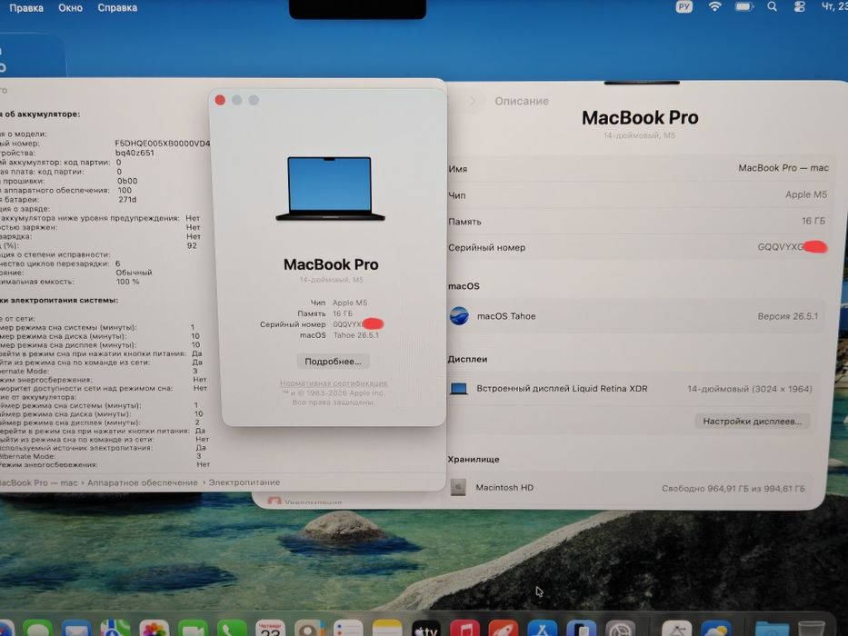Image resolution: width=848 pixels, height=636 pixels.
Task: Click Свободно 964,91 ГБ из 994,61 ГБ
Action: [733, 489]
